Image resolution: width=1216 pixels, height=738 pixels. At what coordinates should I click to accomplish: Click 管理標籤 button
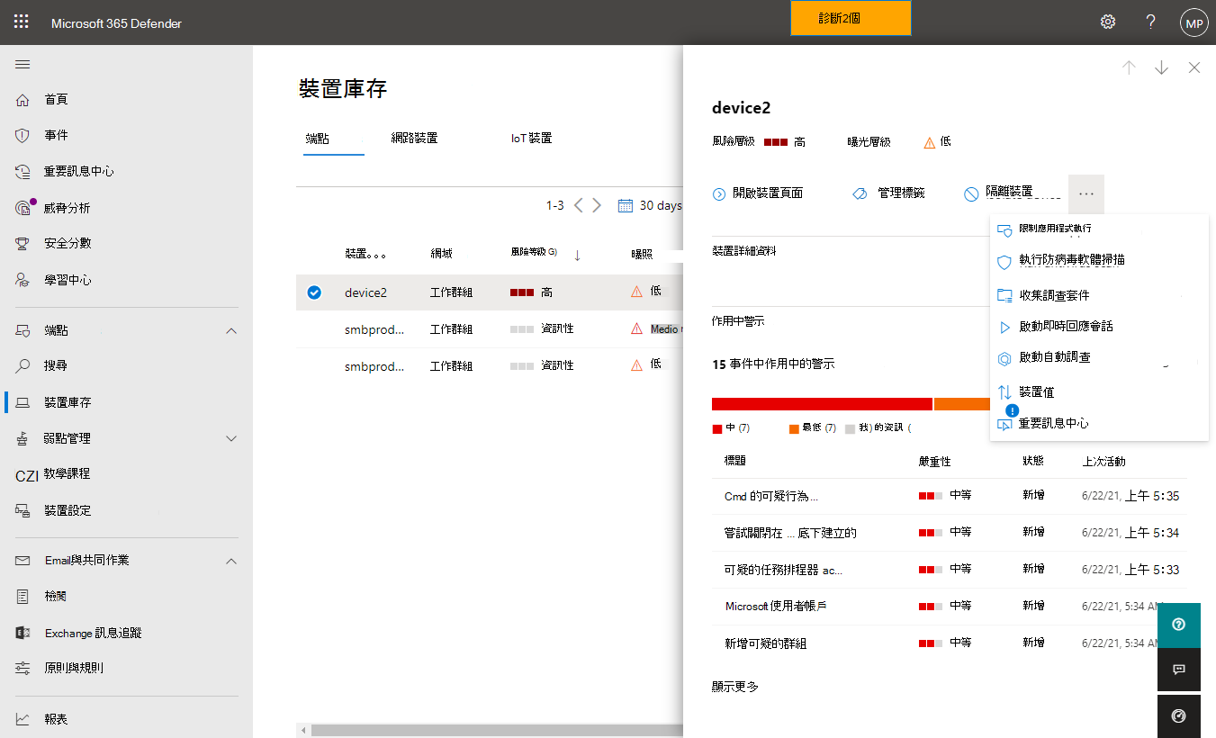pos(888,193)
